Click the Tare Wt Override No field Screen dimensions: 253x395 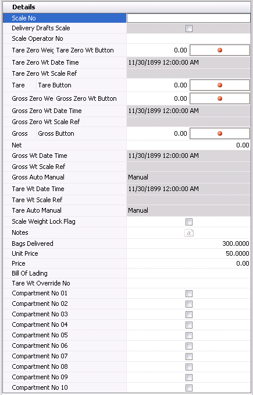pos(188,283)
